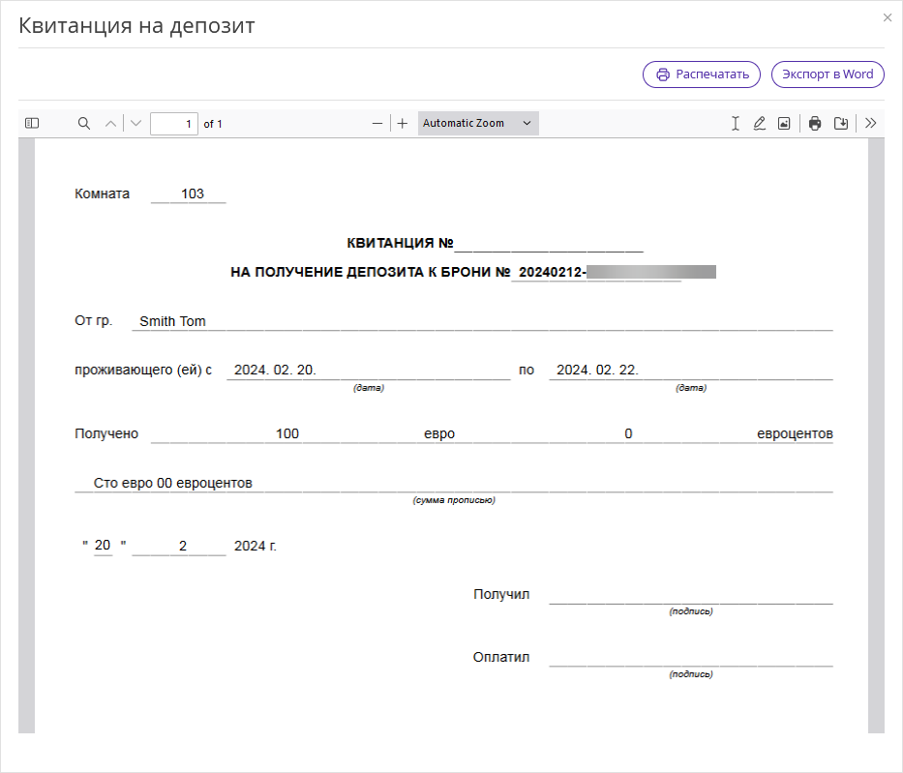Viewport: 903px width, 773px height.
Task: Open the Automatic Zoom dropdown
Action: click(x=478, y=123)
